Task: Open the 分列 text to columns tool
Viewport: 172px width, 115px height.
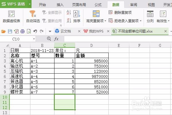Action: (150, 16)
